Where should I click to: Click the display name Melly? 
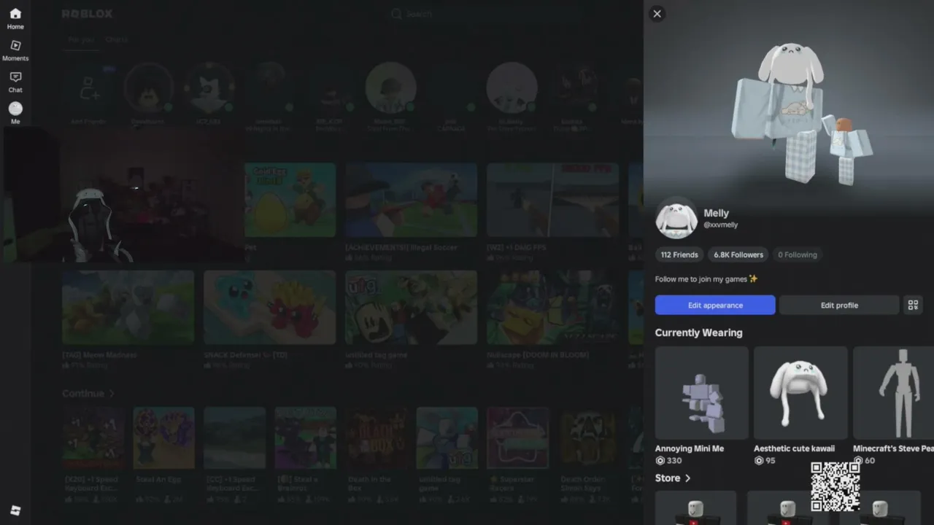(716, 213)
